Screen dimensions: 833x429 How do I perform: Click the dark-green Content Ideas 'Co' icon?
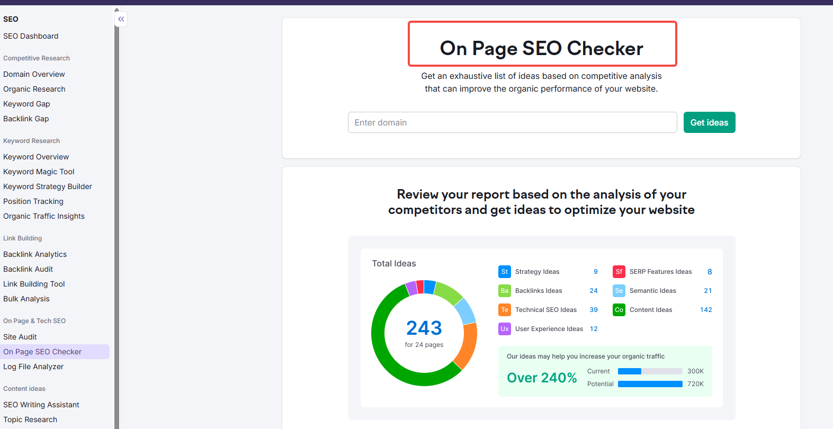[619, 310]
